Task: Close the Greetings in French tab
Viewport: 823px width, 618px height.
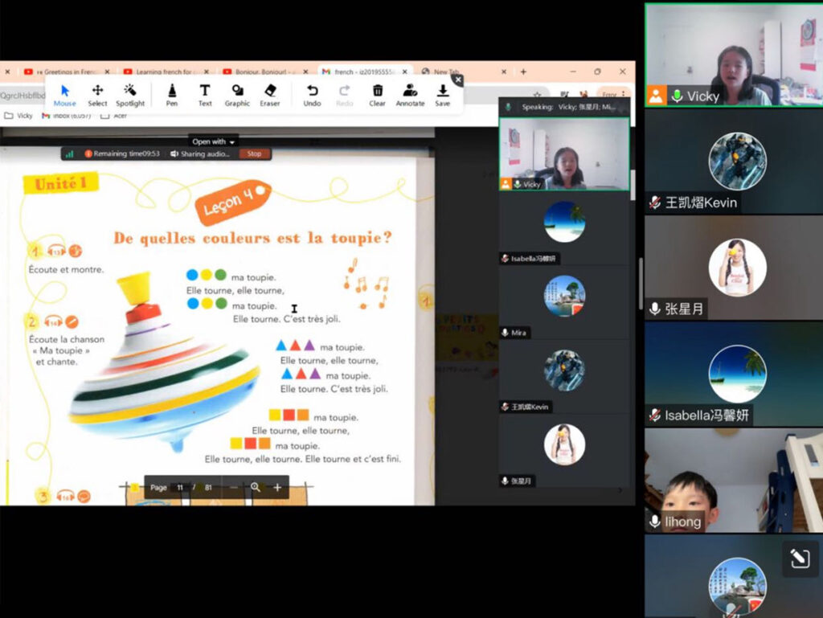Action: click(x=107, y=72)
